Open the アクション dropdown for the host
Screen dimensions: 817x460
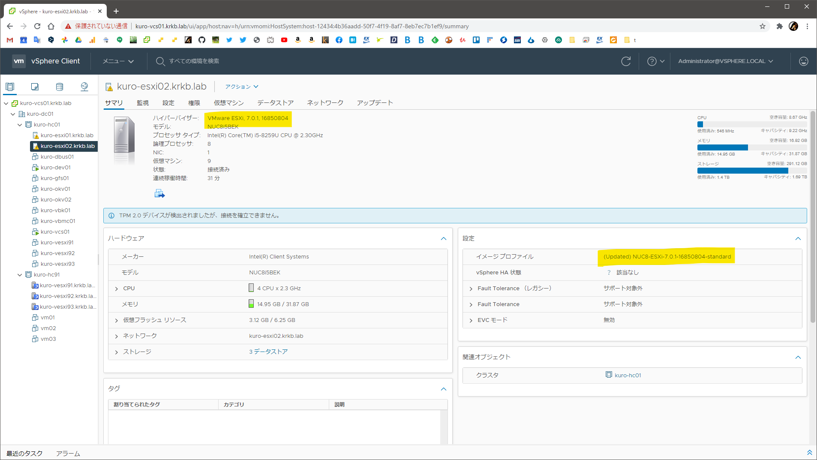(241, 86)
